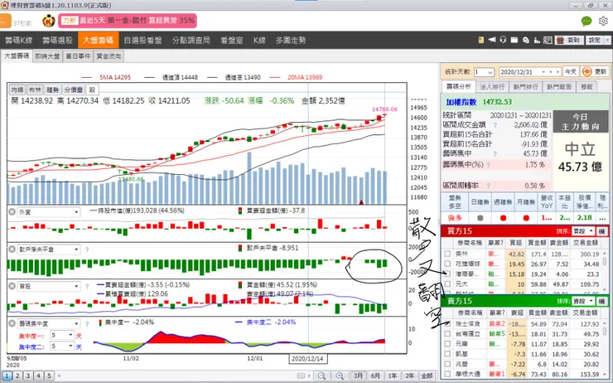Remove the 散戶淨未平倉 indicator panel via X
613x383 pixels.
coord(12,250)
